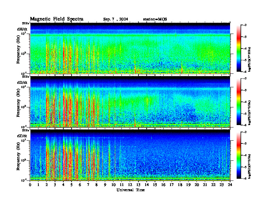Image resolution: width=274 pixels, height=212 pixels.
Task: Click the "station=MOS" label
Action: 155,19
